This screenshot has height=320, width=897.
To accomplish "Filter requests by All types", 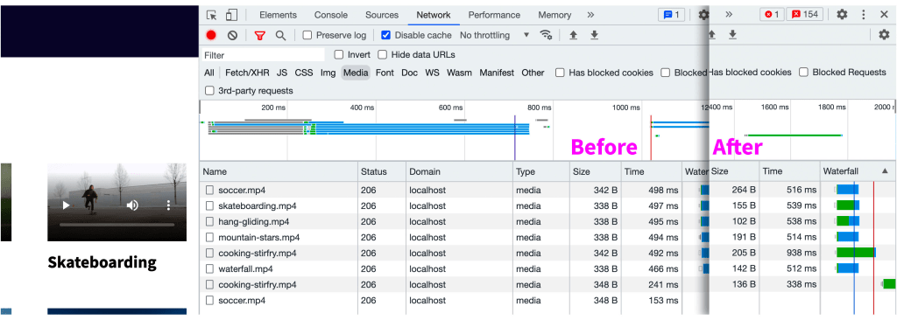I will [209, 73].
